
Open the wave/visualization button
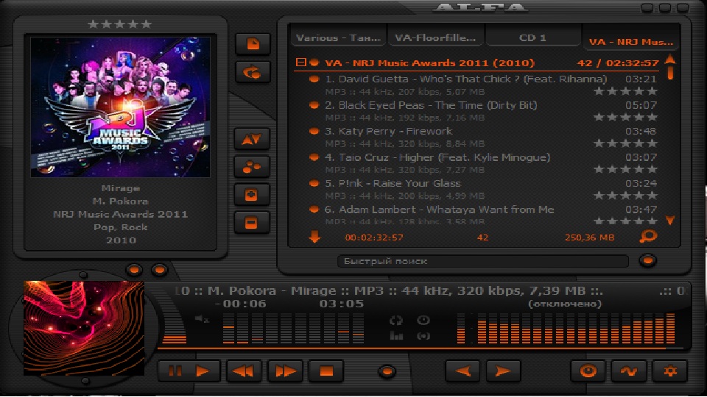coord(629,371)
